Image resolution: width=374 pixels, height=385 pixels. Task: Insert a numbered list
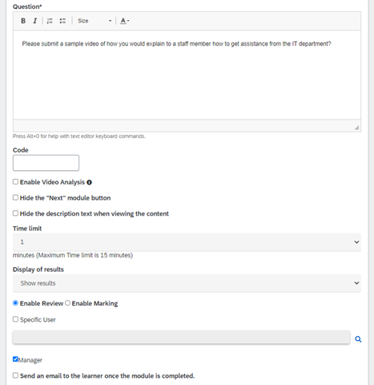pos(50,21)
